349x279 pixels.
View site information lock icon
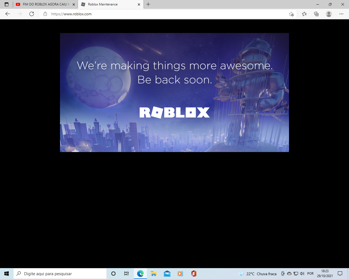click(45, 14)
